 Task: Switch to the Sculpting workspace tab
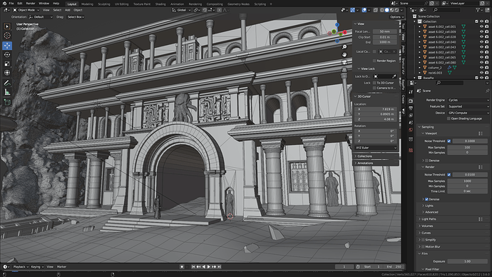[x=104, y=4]
